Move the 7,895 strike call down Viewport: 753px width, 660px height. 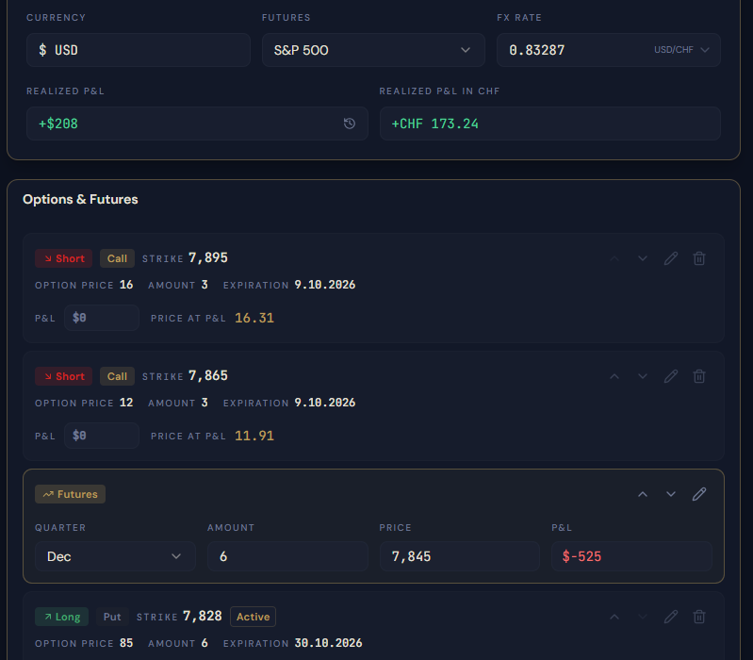[643, 258]
